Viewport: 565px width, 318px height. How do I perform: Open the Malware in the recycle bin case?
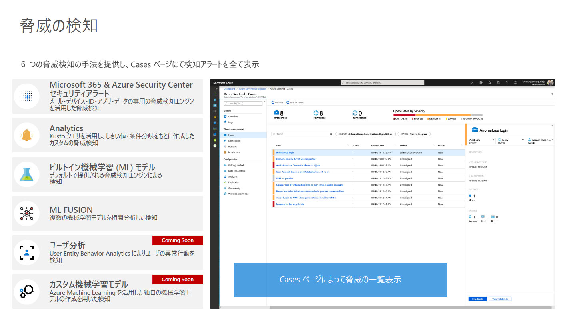point(290,204)
